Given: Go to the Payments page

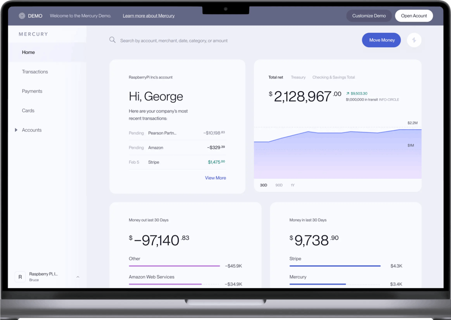Looking at the screenshot, I should pos(32,91).
